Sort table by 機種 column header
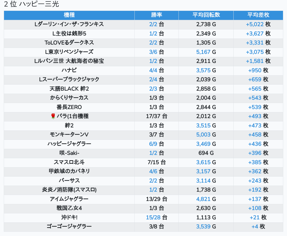 pyautogui.click(x=69, y=15)
